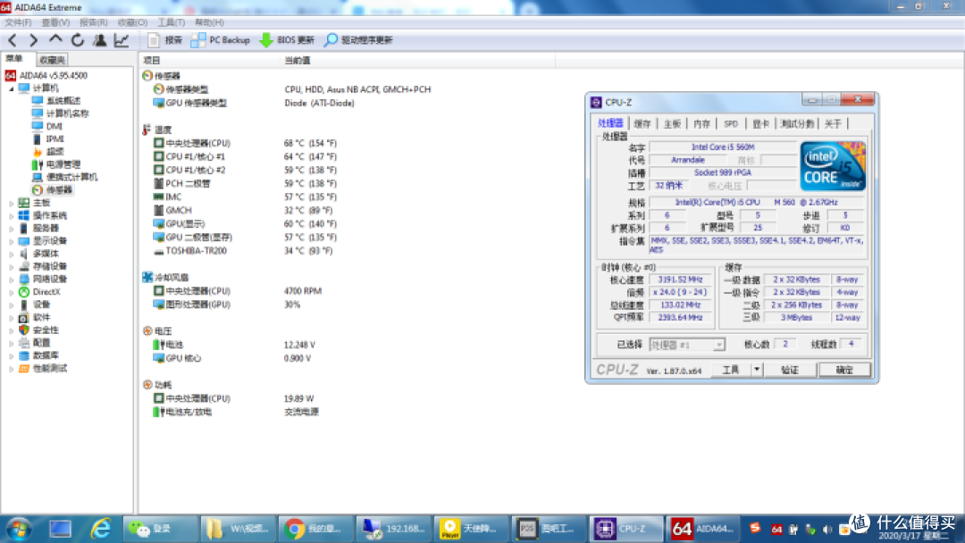The width and height of the screenshot is (965, 543).
Task: Open the 工具(T) menu in AIDA64
Action: (171, 22)
